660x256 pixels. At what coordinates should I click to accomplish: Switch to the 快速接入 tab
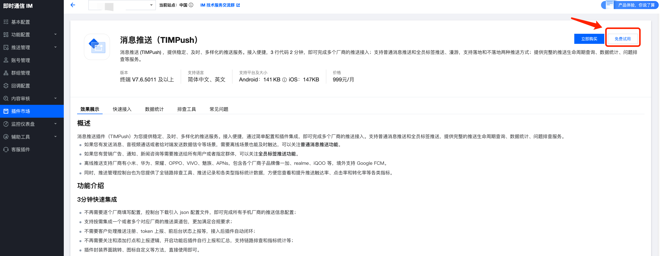[122, 109]
